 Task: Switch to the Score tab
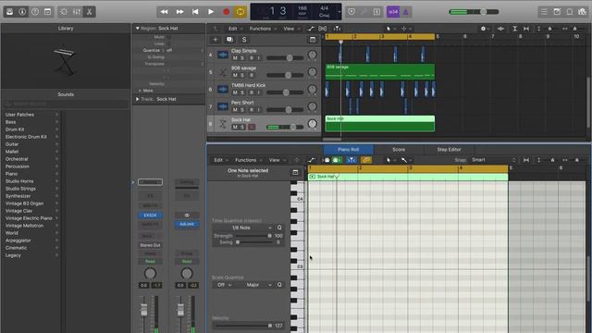pos(399,150)
